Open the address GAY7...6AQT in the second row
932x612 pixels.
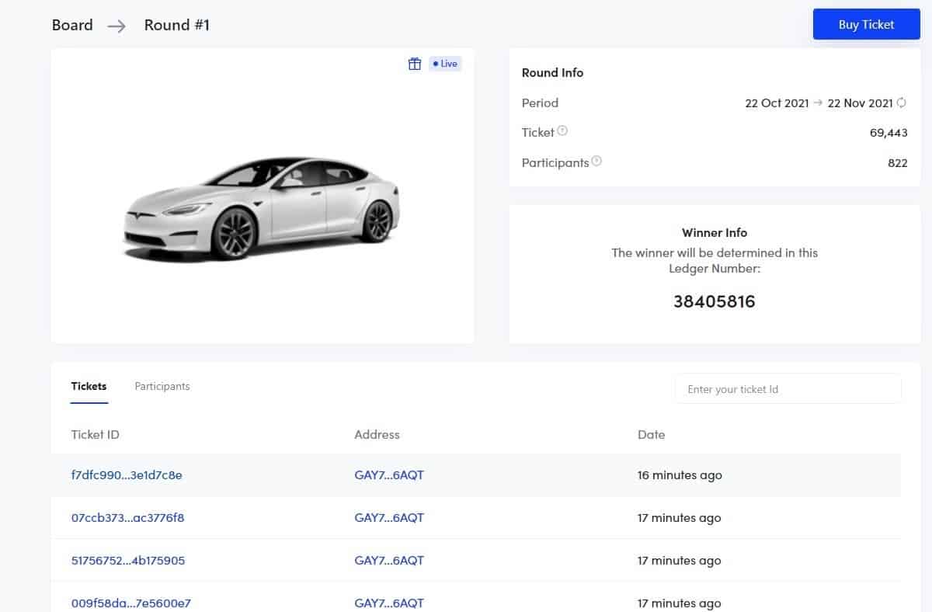click(389, 518)
